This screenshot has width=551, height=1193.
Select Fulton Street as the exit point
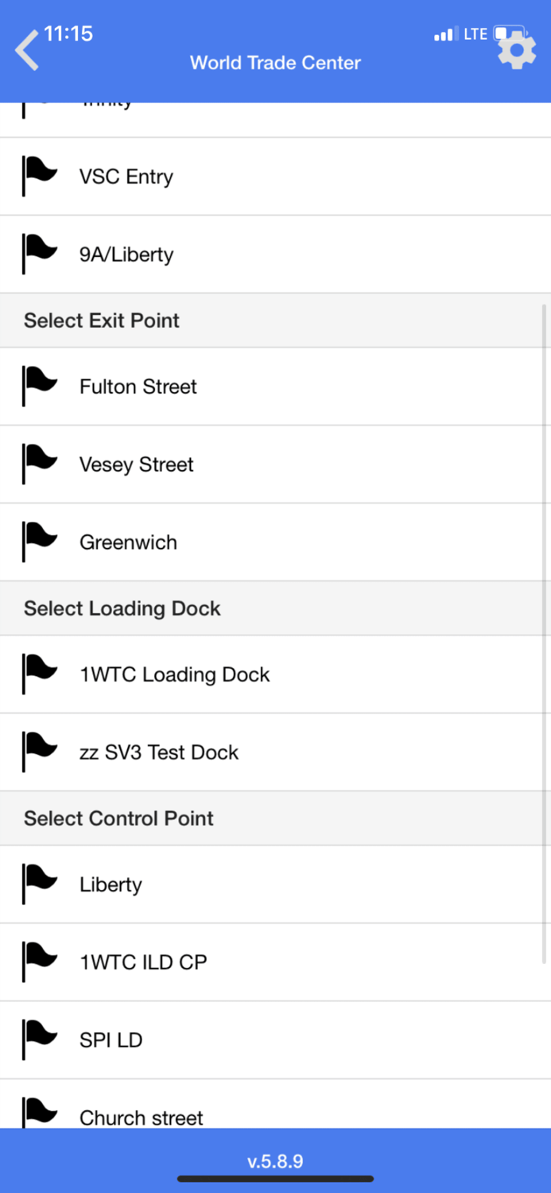point(138,386)
